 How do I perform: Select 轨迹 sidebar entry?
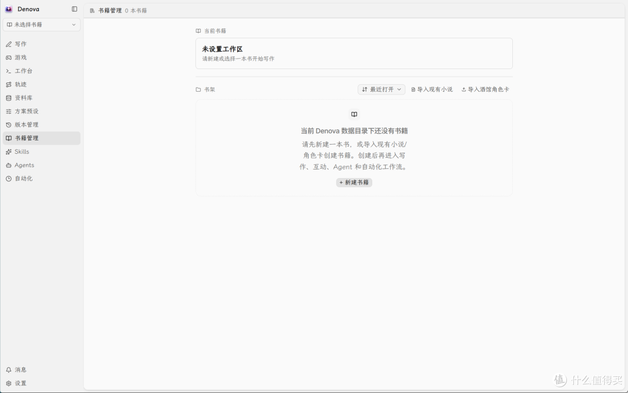(x=42, y=84)
